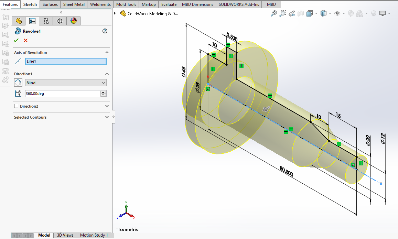The width and height of the screenshot is (398, 239).
Task: Click the Zoom to Fit magnifier icon
Action: pos(274,13)
